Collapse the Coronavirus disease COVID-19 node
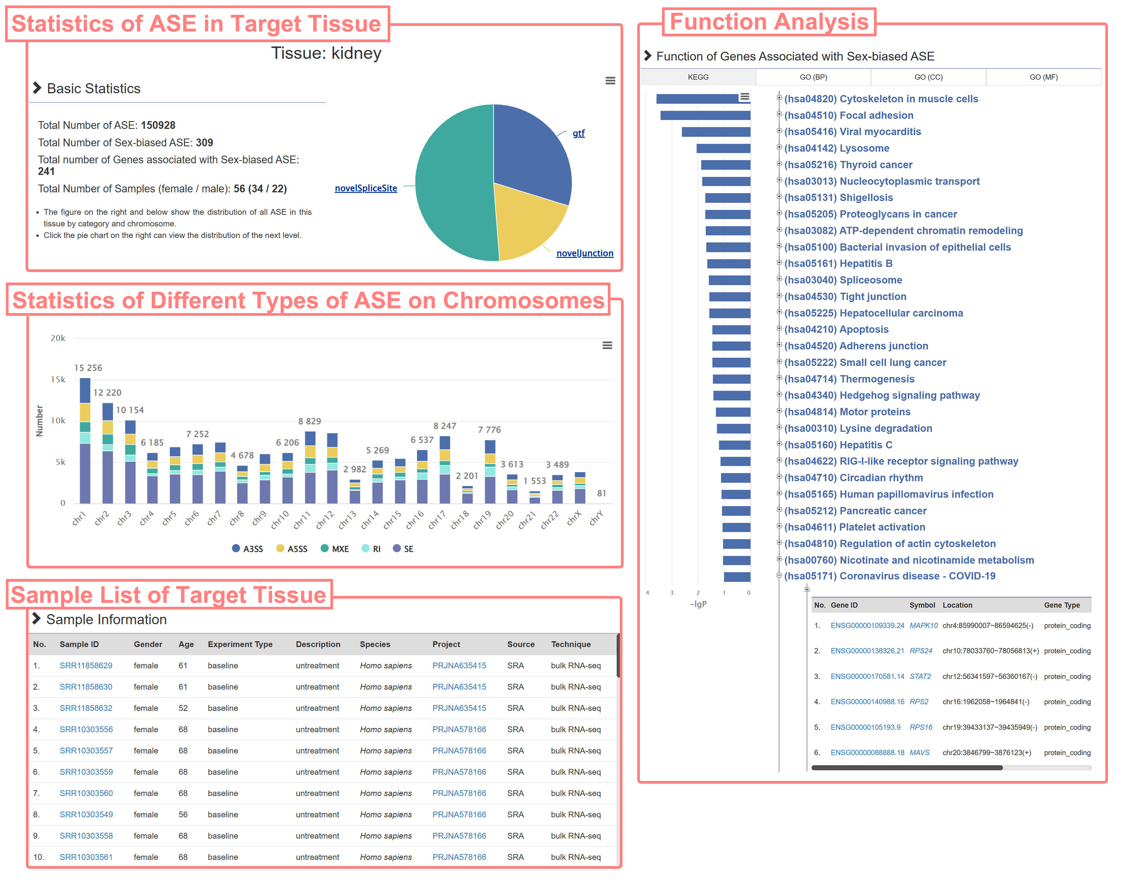 coord(778,575)
